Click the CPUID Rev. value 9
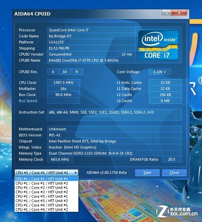 coord(76,72)
